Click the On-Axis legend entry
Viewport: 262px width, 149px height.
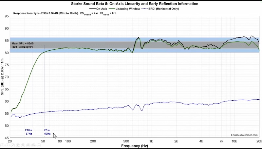click(98, 9)
